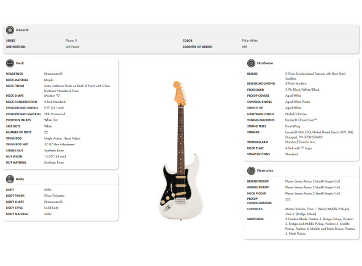Click the STRINGS label
This screenshot has height=266, width=362.
click(253, 132)
